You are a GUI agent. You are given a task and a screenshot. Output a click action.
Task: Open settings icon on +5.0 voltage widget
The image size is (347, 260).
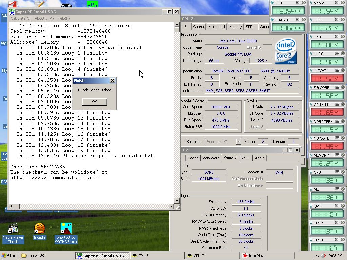click(x=338, y=37)
